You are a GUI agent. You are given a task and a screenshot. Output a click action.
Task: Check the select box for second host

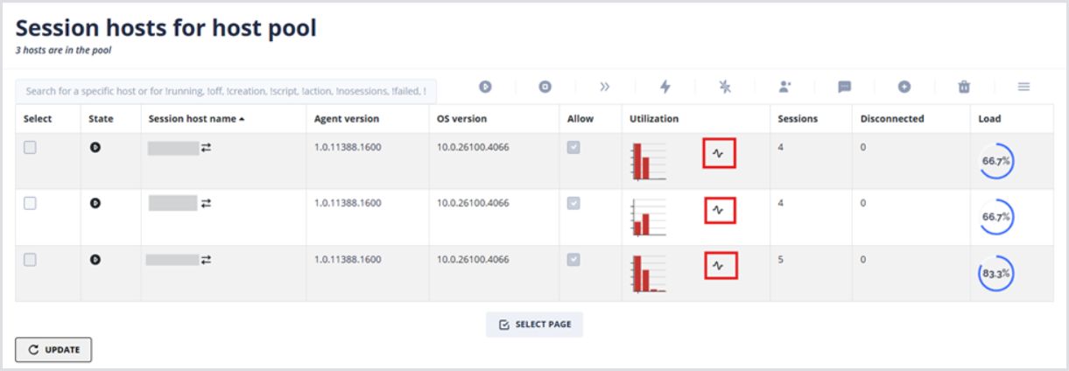pos(31,203)
